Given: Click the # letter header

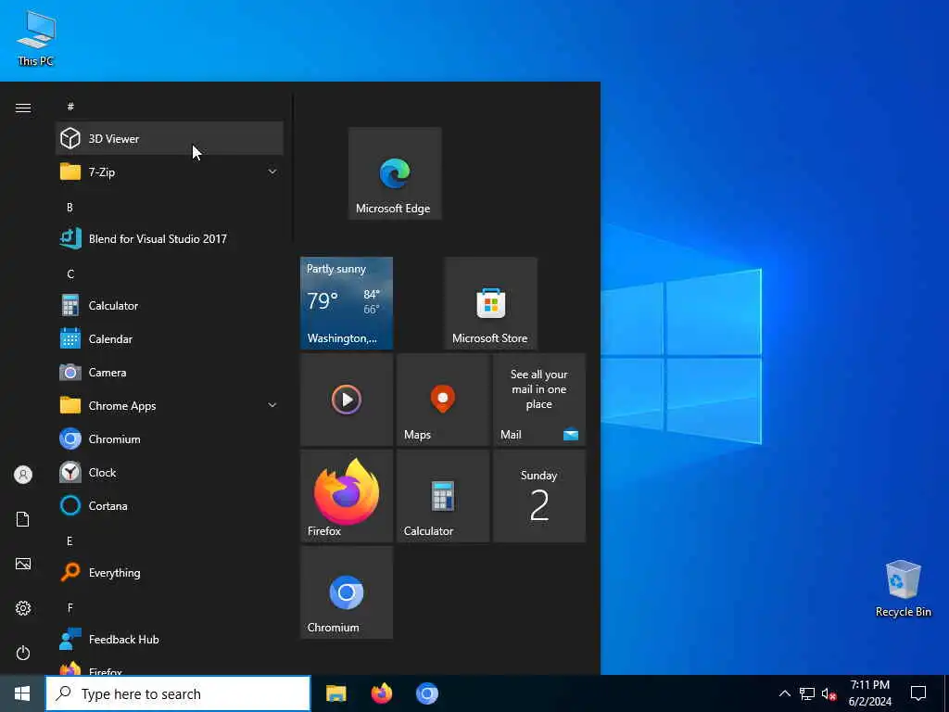Looking at the screenshot, I should coord(70,107).
